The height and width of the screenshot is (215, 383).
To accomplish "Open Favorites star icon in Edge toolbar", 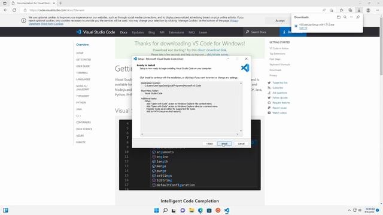I will point(342,10).
